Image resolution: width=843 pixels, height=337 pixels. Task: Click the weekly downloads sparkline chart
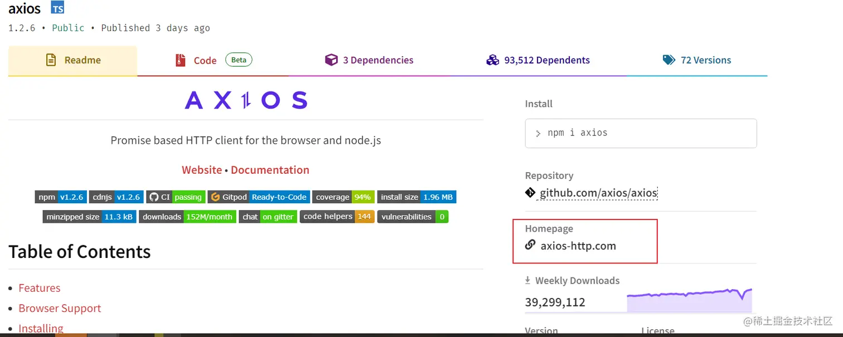coord(689,300)
